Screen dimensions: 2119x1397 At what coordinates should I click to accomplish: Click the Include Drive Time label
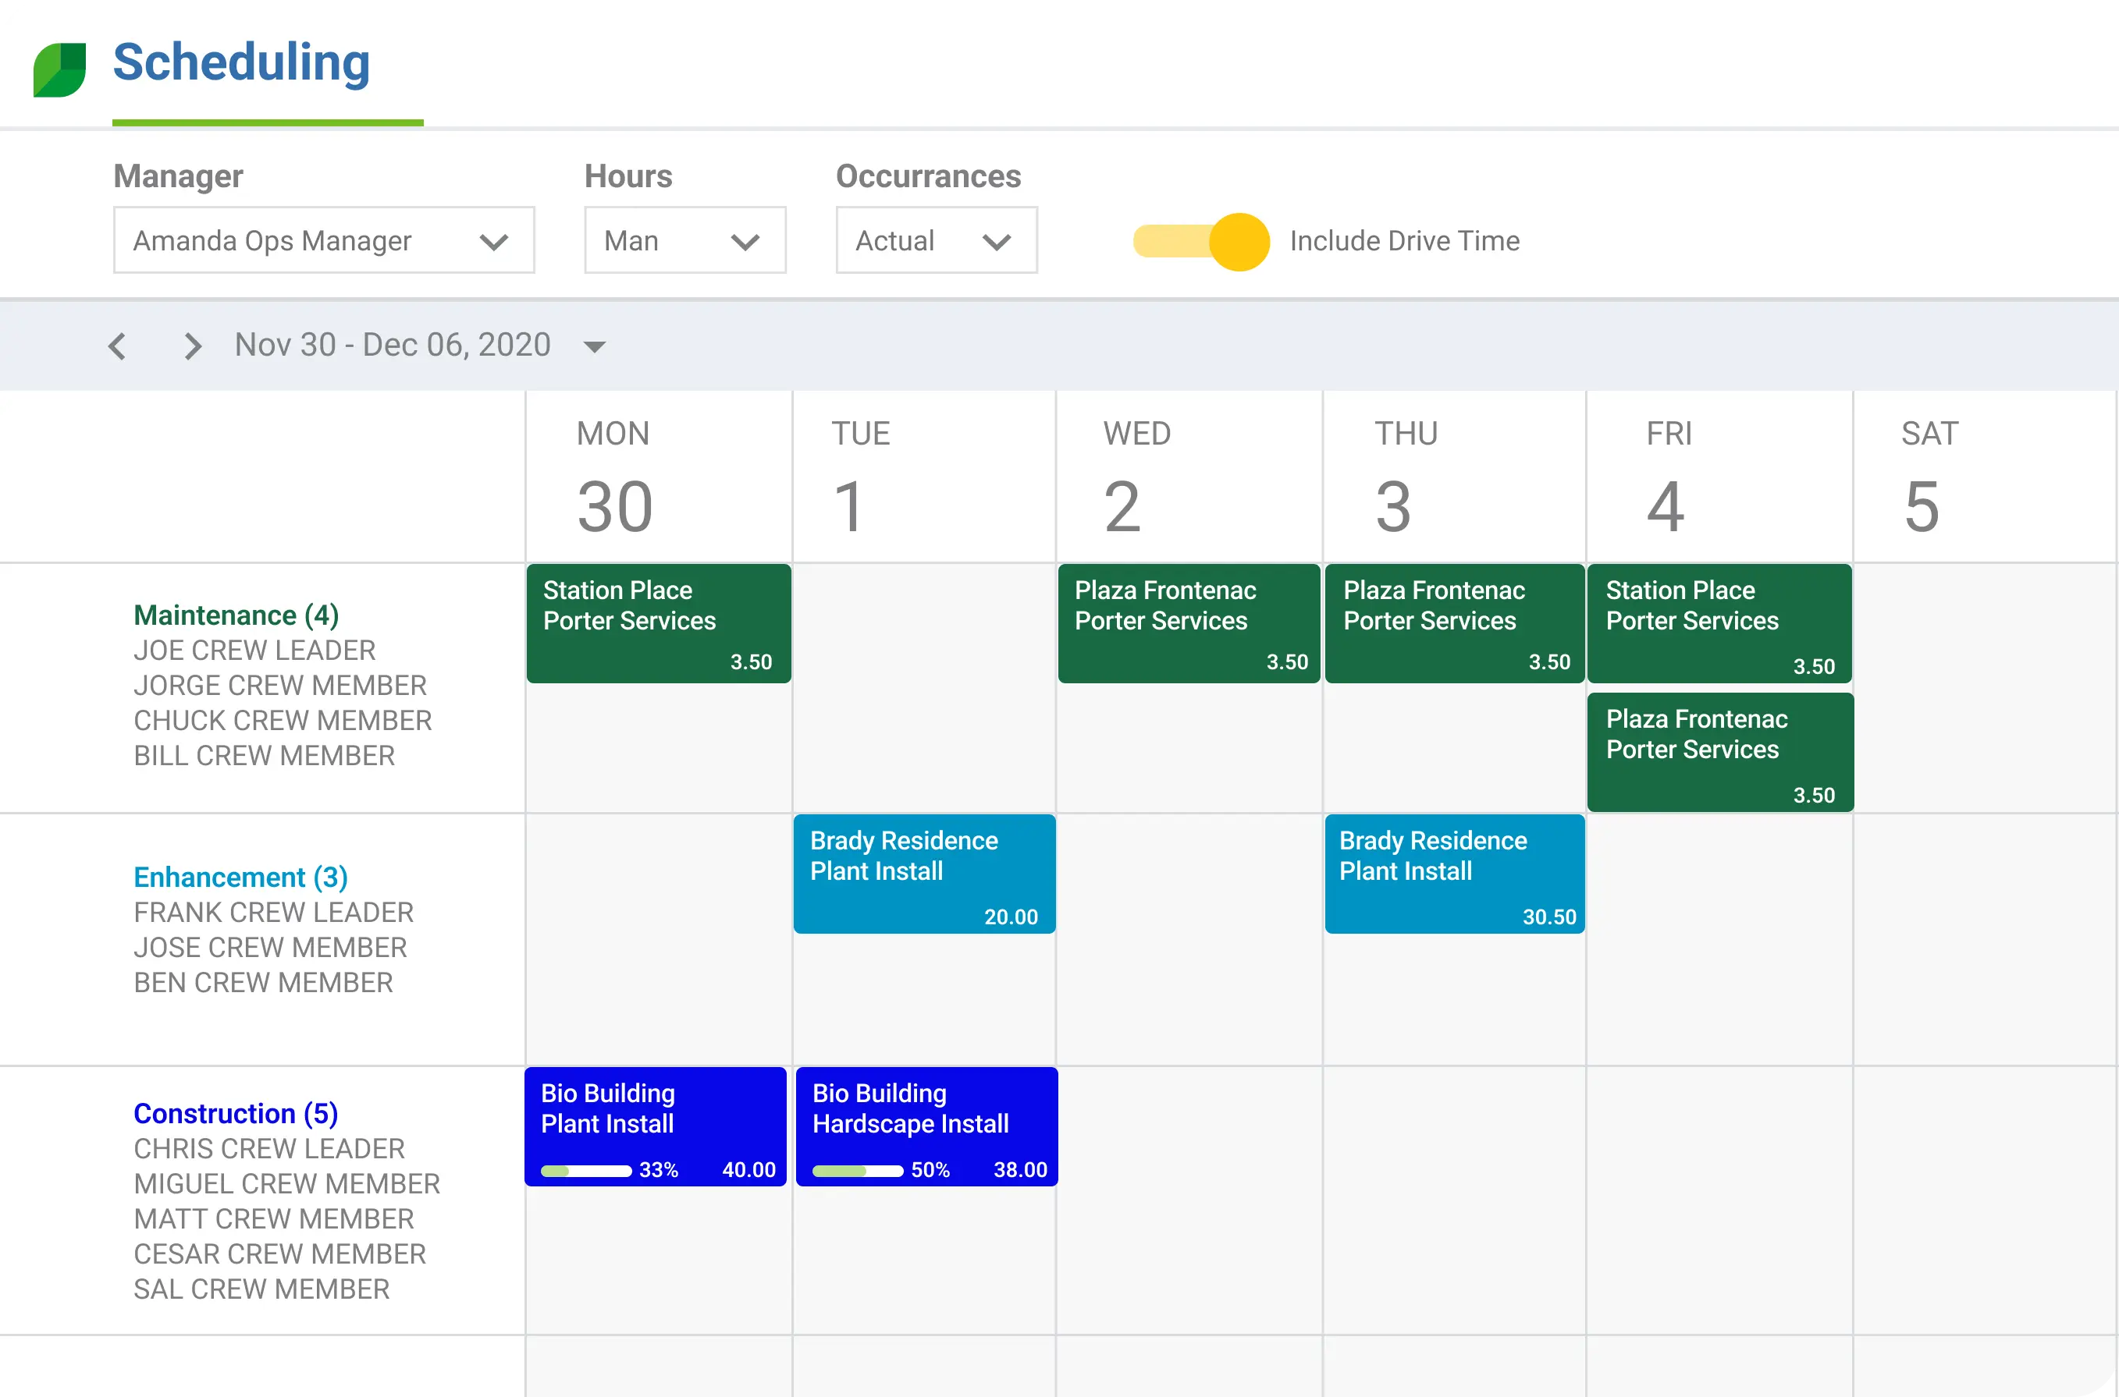[1404, 240]
